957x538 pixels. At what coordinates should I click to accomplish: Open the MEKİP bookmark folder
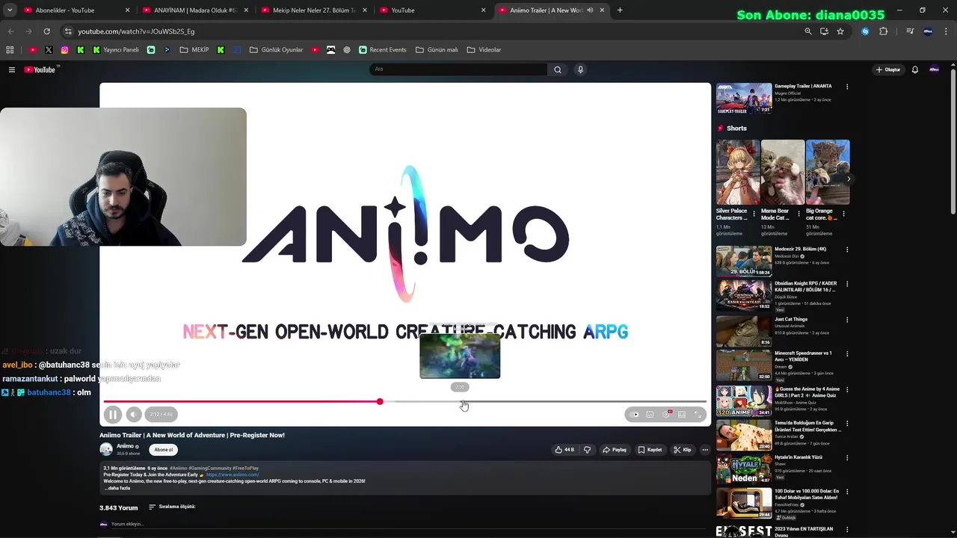(194, 50)
